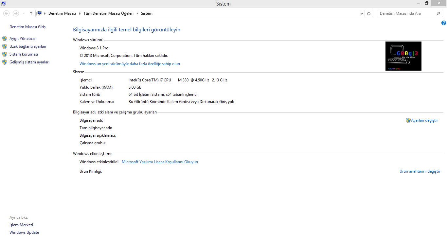This screenshot has height=239, width=447.
Task: Open Gelişmiş sistem ayarları
Action: point(29,62)
